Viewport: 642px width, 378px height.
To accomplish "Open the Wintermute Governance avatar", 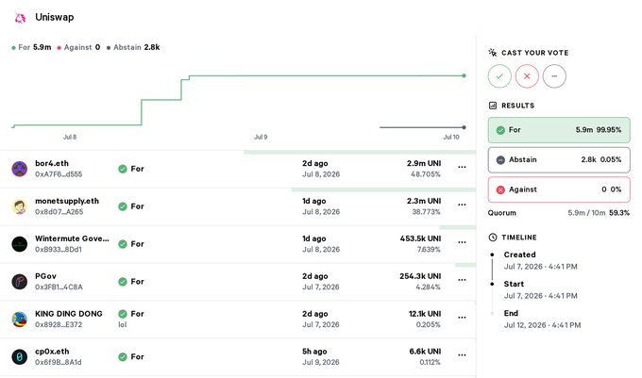I will click(x=19, y=244).
